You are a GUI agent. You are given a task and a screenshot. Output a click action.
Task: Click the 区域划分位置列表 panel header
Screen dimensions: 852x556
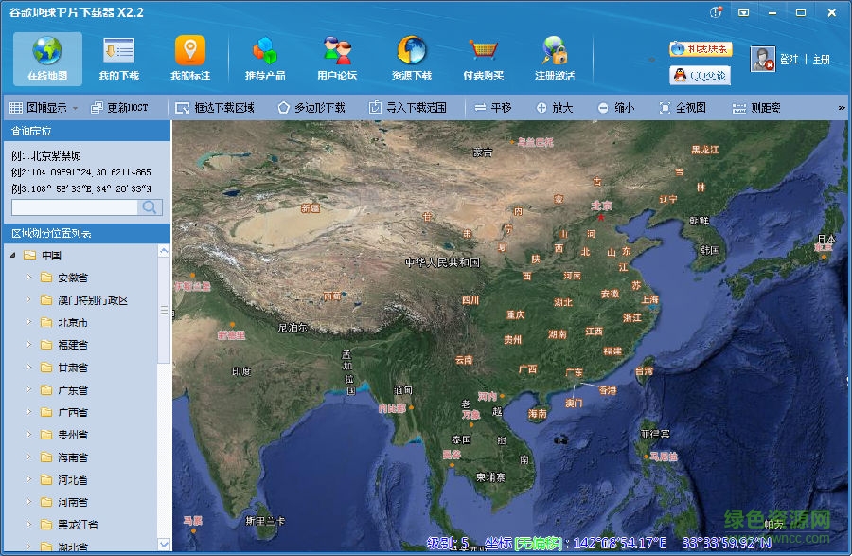point(87,234)
